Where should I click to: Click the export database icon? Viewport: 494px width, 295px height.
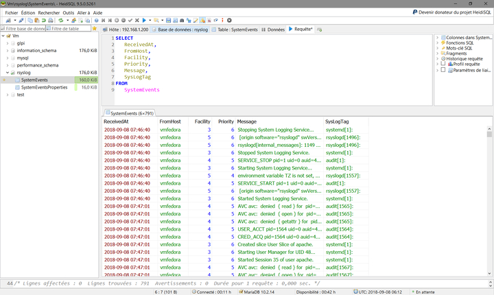coord(88,20)
